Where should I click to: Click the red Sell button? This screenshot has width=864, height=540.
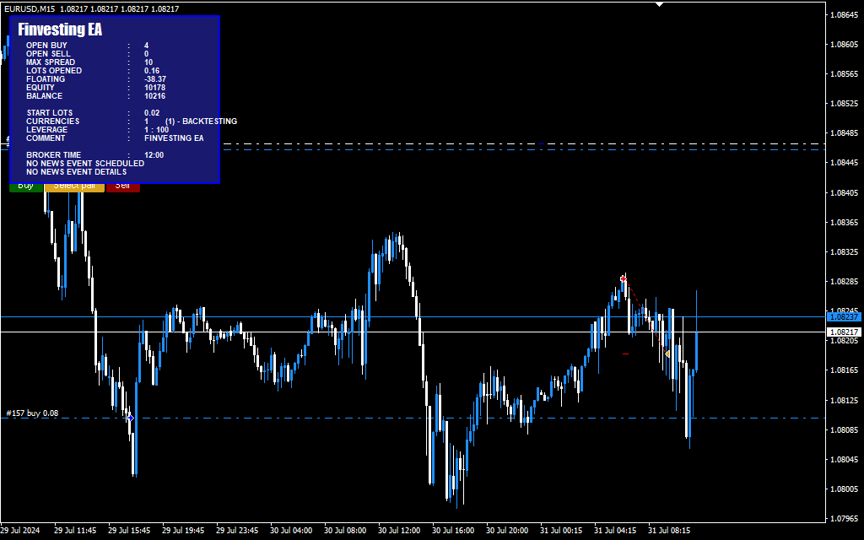click(x=122, y=186)
